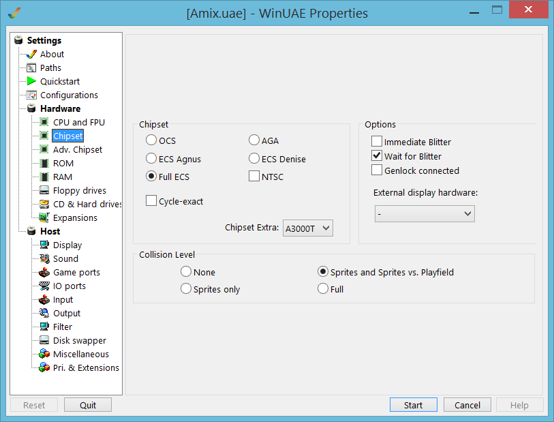
Task: Click the Pri. & Extensions cubes icon
Action: (x=44, y=368)
